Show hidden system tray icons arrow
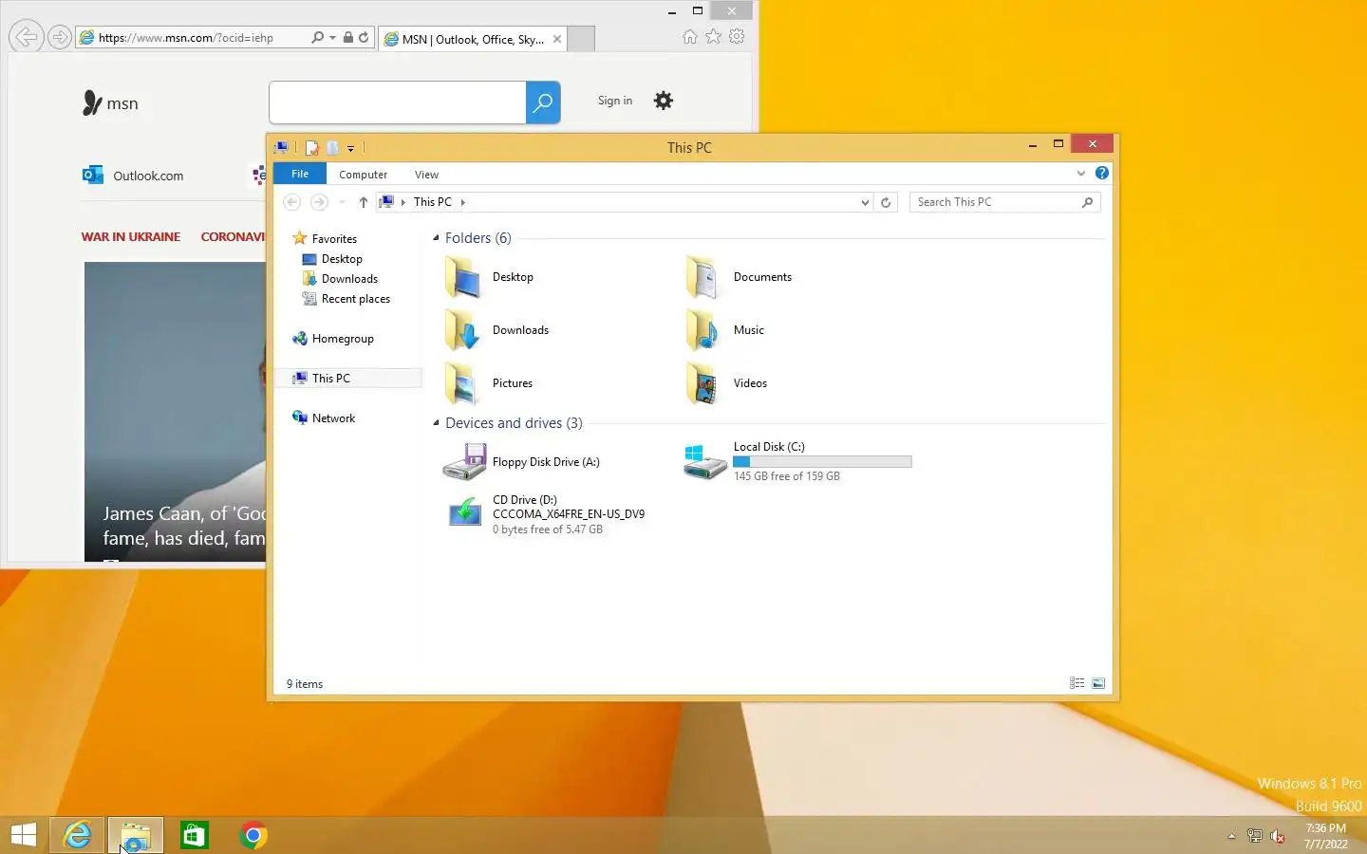The image size is (1367, 854). coord(1231,836)
